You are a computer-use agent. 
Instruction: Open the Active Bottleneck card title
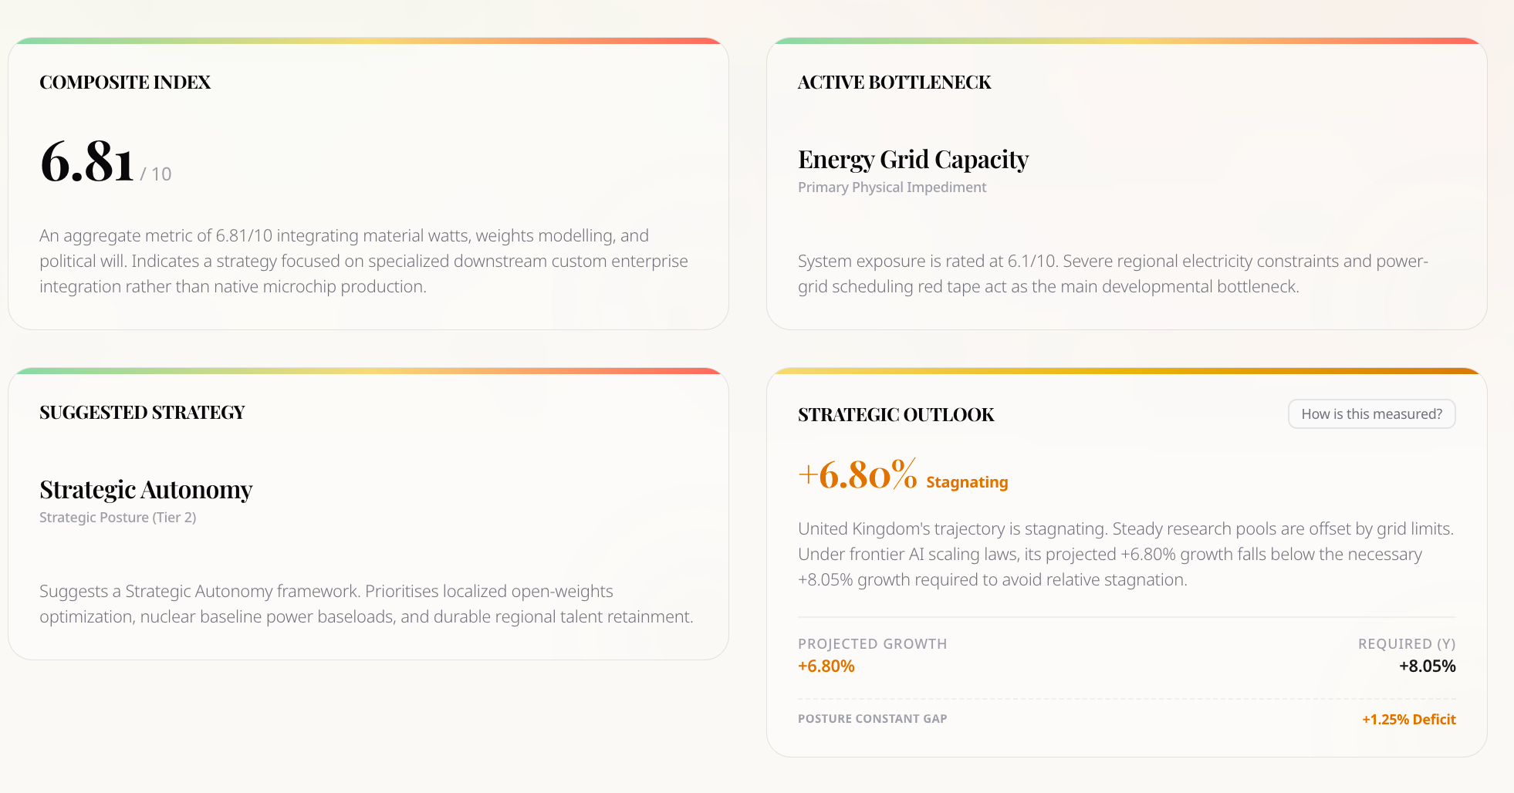(x=894, y=83)
